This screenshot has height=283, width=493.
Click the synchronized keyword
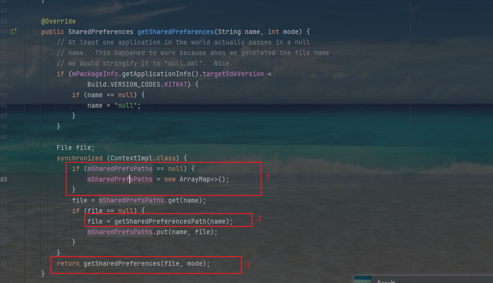(80, 158)
